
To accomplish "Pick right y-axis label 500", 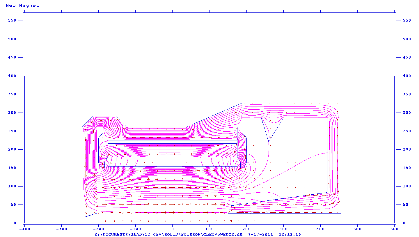I will (x=407, y=39).
